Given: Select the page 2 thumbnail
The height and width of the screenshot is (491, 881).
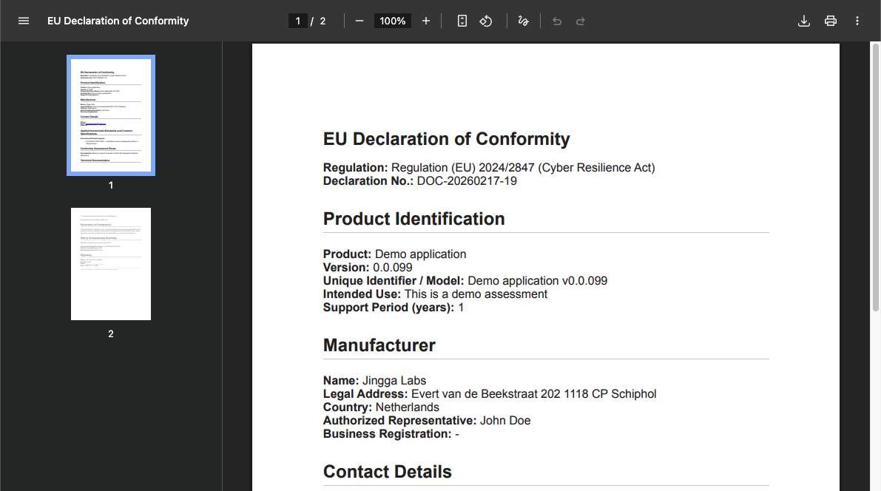Looking at the screenshot, I should [110, 264].
